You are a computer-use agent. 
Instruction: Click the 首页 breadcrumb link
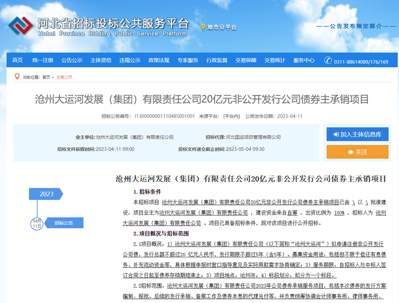click(x=46, y=77)
